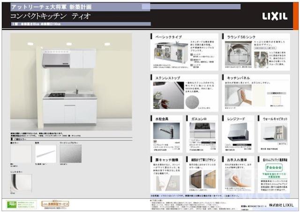Select the お手入れ簡単 section heading
Image resolution: width=300 pixels, height=212 pixels.
coord(237,160)
